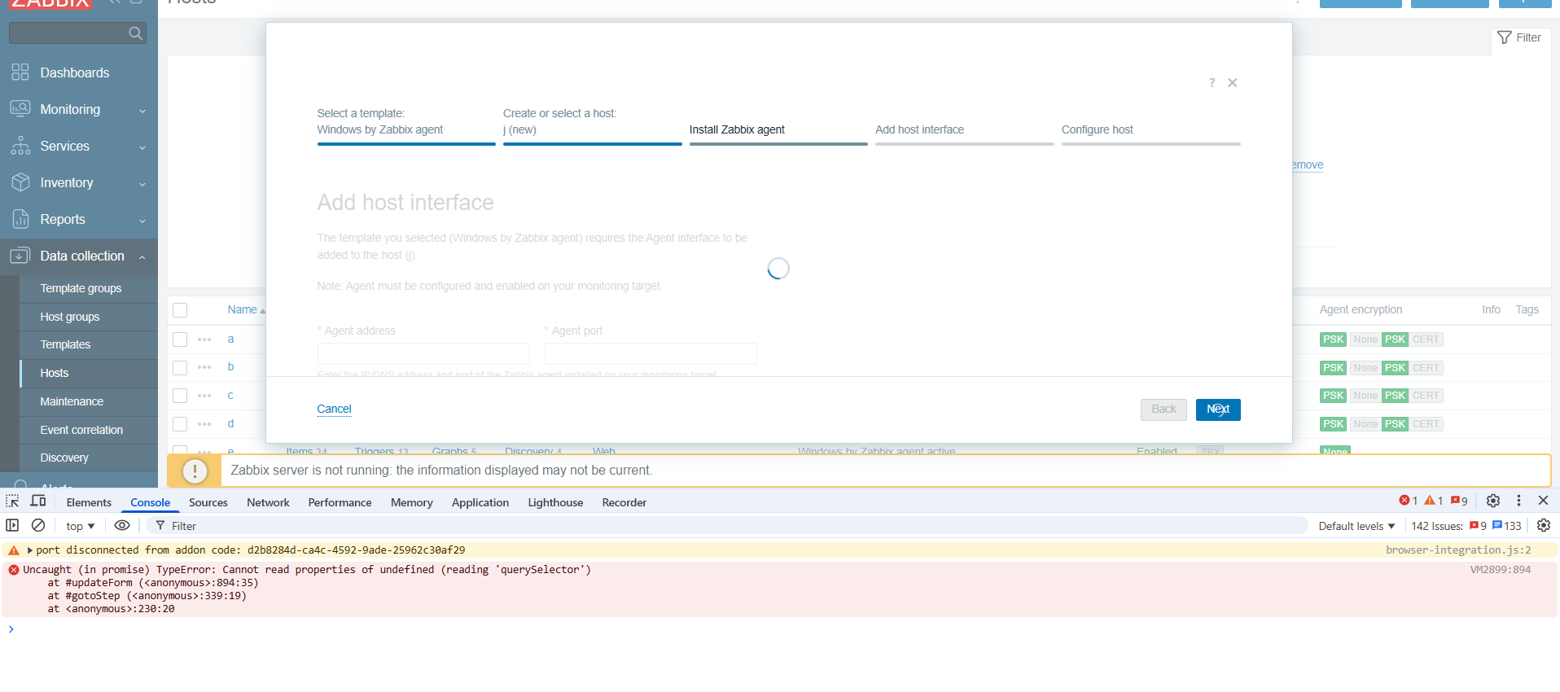Open the Recorder DevTools tab
The image size is (1560, 692).
coord(624,502)
